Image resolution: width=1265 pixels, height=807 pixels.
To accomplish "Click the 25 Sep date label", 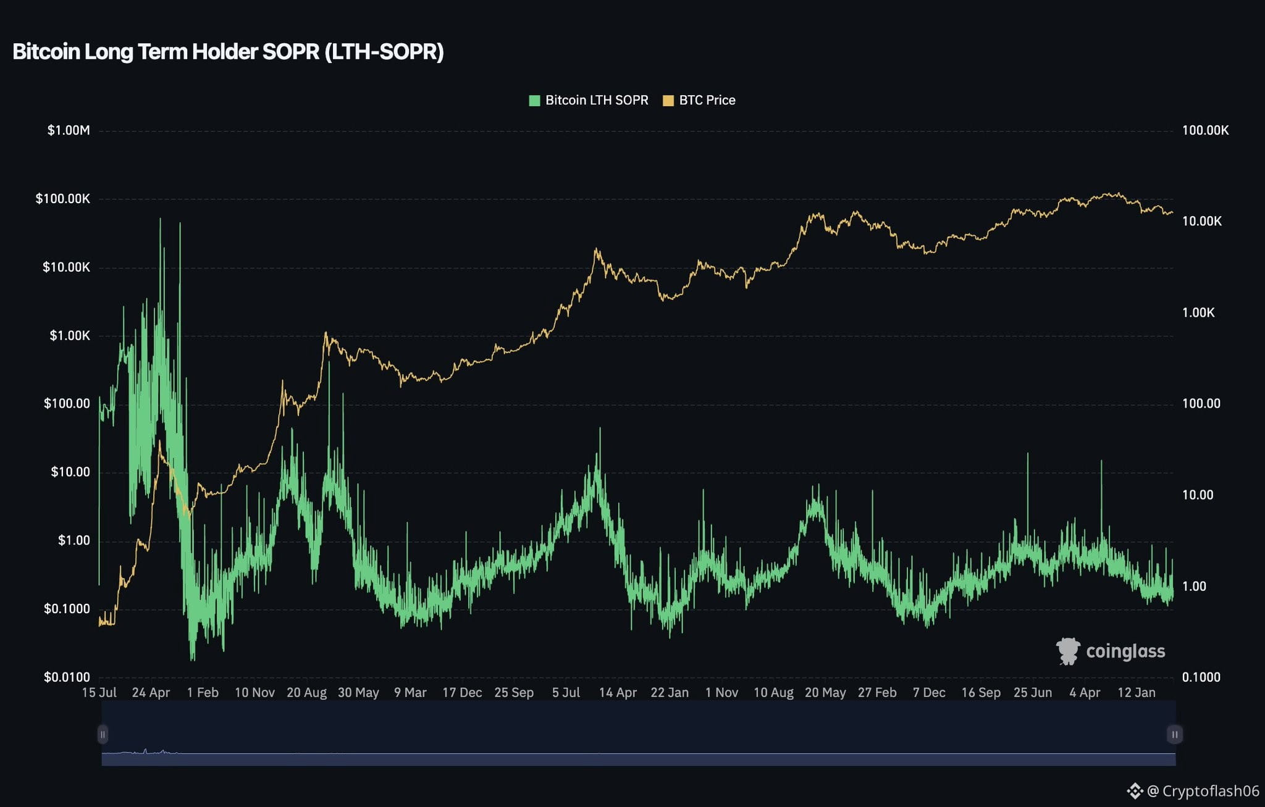I will click(x=514, y=693).
